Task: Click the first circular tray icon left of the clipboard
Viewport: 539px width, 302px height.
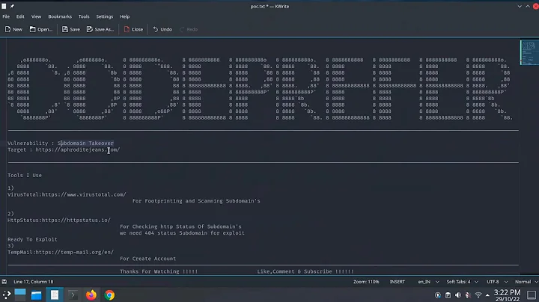Action: pos(438,295)
